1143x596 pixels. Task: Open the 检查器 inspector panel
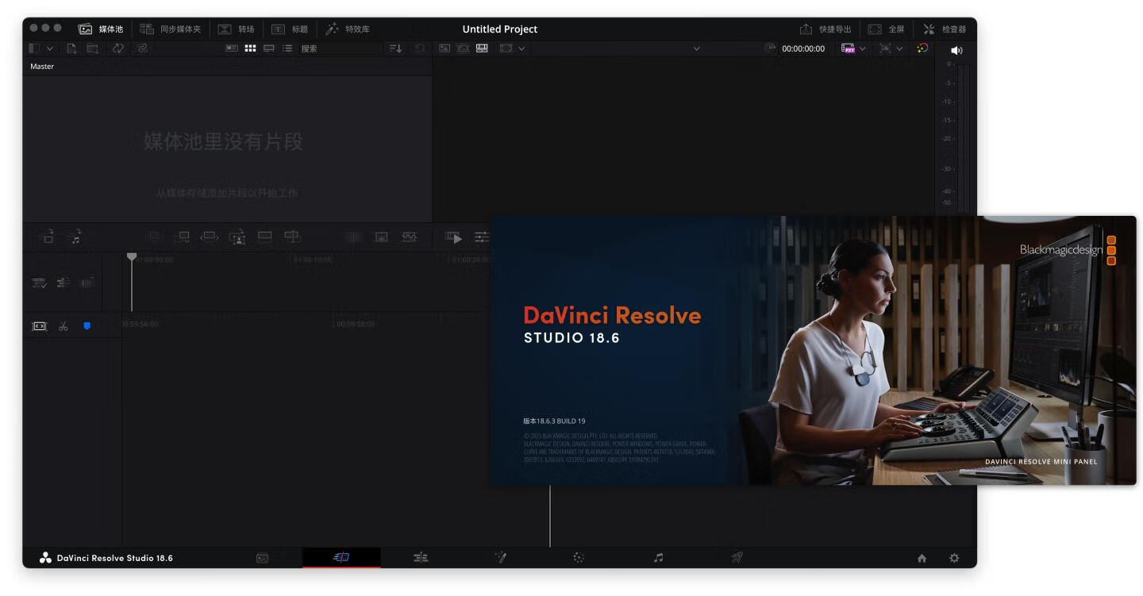tap(945, 29)
